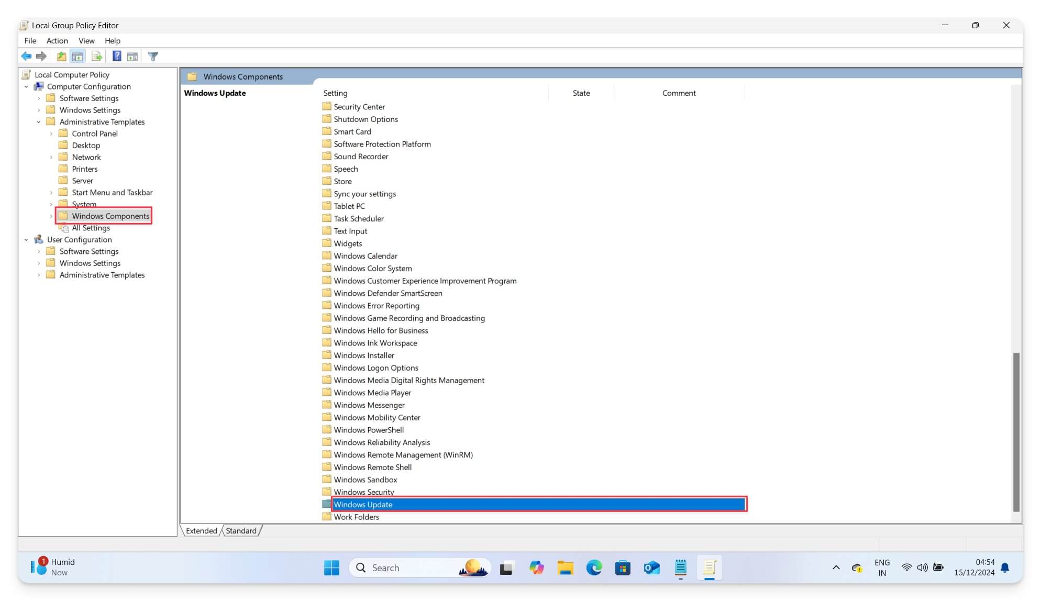Select the Store folder in list

(342, 181)
